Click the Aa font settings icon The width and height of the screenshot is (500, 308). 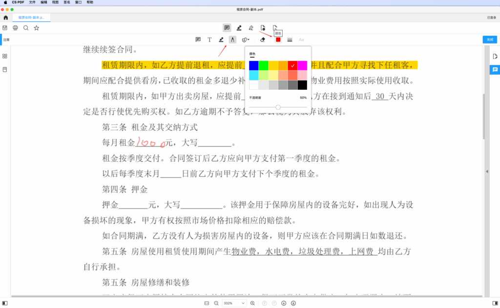[x=301, y=40]
